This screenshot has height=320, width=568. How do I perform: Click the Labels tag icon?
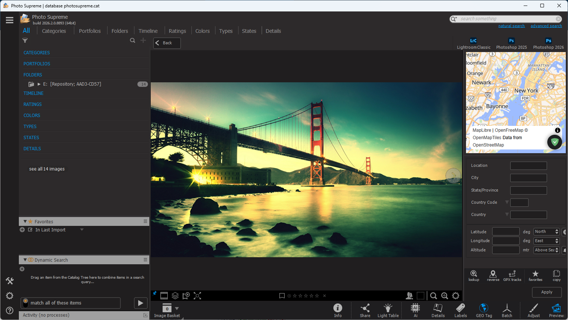click(x=460, y=310)
